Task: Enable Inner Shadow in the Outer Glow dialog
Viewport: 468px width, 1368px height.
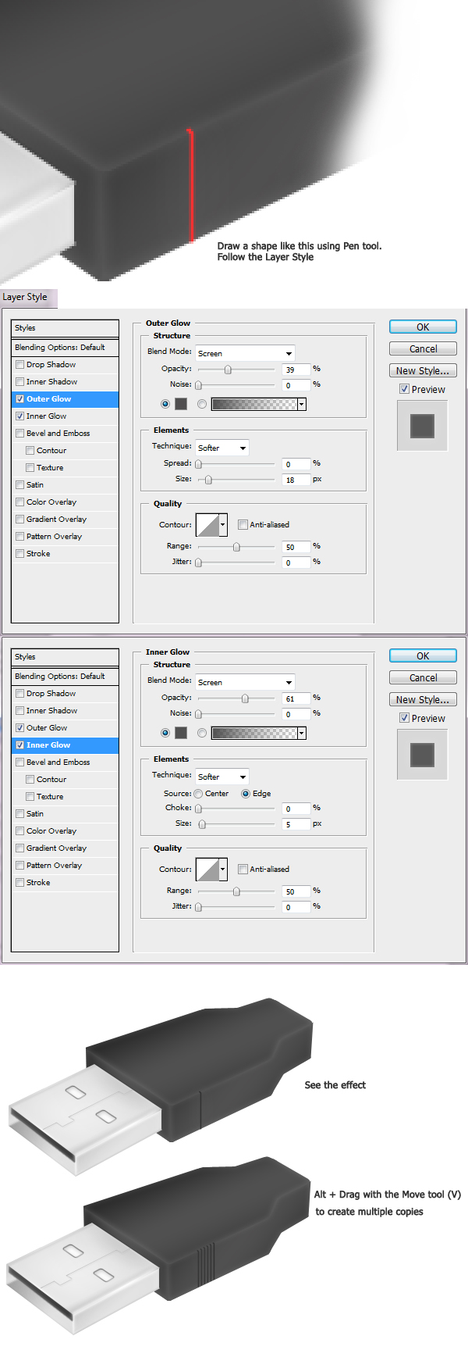Action: coord(19,382)
